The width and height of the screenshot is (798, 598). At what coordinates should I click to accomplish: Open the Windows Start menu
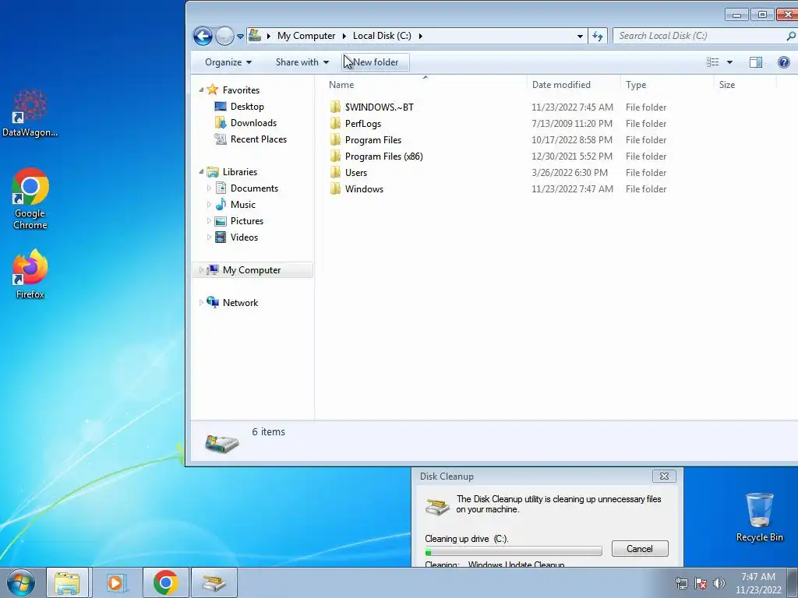(21, 582)
